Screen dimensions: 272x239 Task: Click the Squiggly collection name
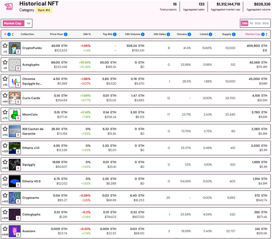[x=29, y=165]
